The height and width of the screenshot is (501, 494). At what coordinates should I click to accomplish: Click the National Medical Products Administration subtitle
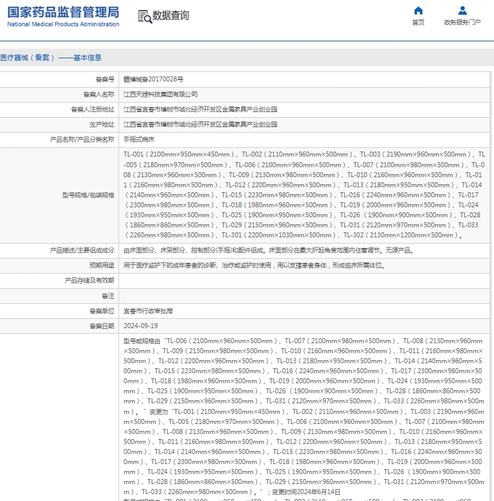[63, 24]
